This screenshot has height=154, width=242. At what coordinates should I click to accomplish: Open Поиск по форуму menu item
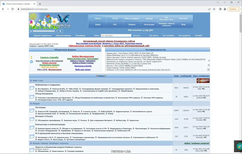(x=132, y=18)
